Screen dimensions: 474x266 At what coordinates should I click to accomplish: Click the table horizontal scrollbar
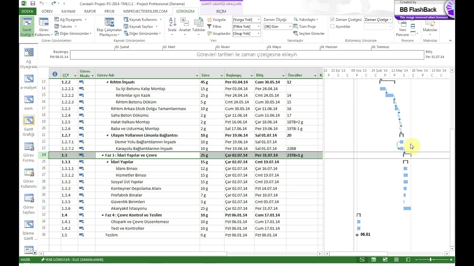click(135, 254)
